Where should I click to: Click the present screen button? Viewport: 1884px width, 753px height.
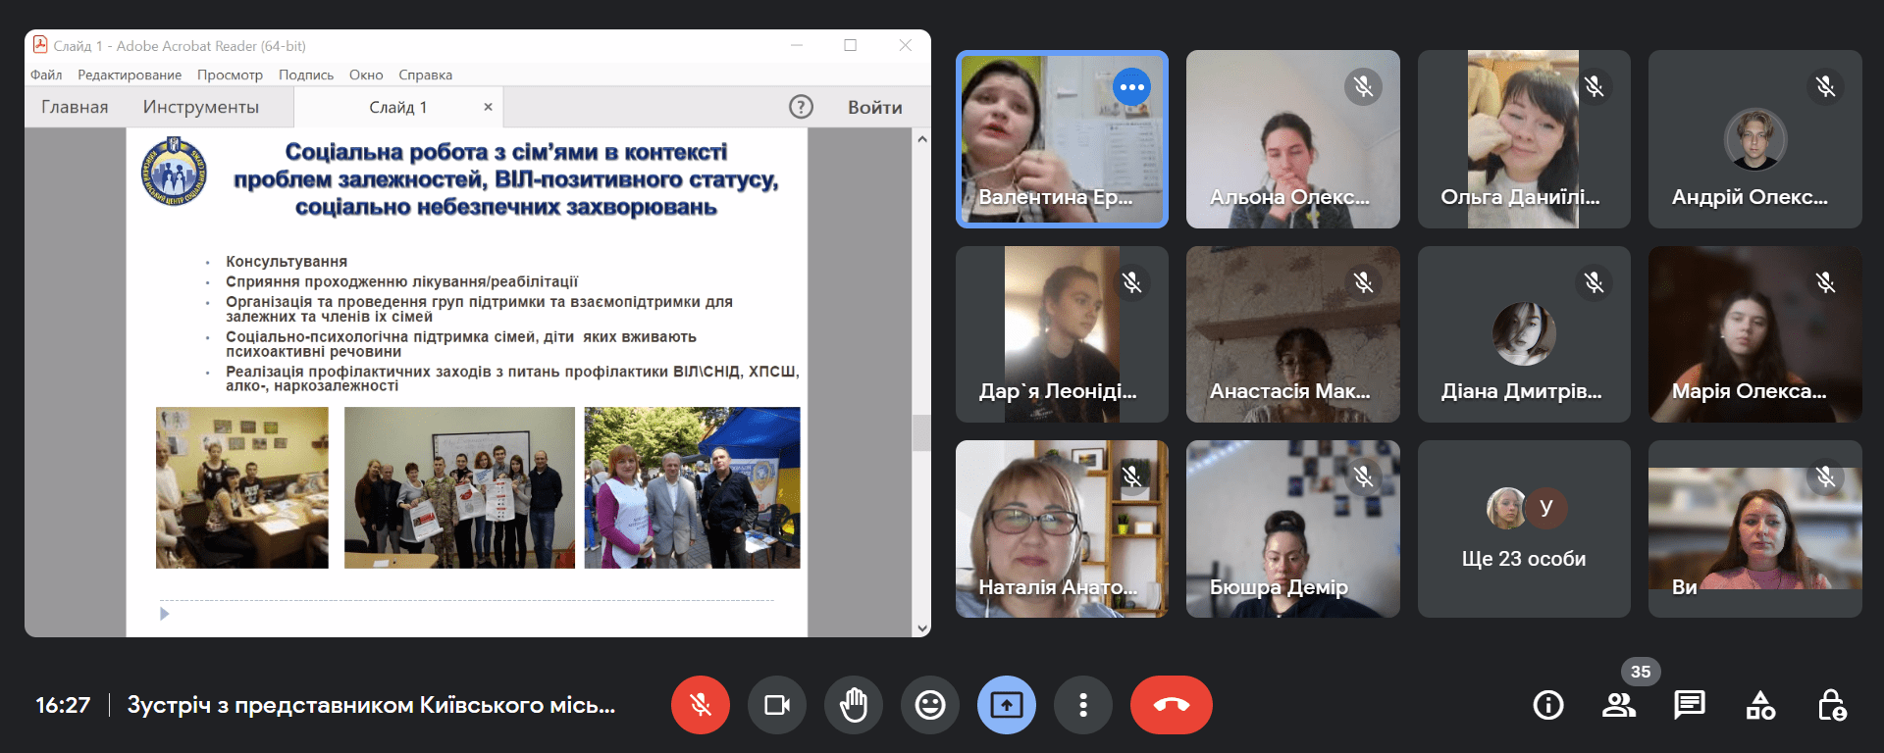(1007, 705)
